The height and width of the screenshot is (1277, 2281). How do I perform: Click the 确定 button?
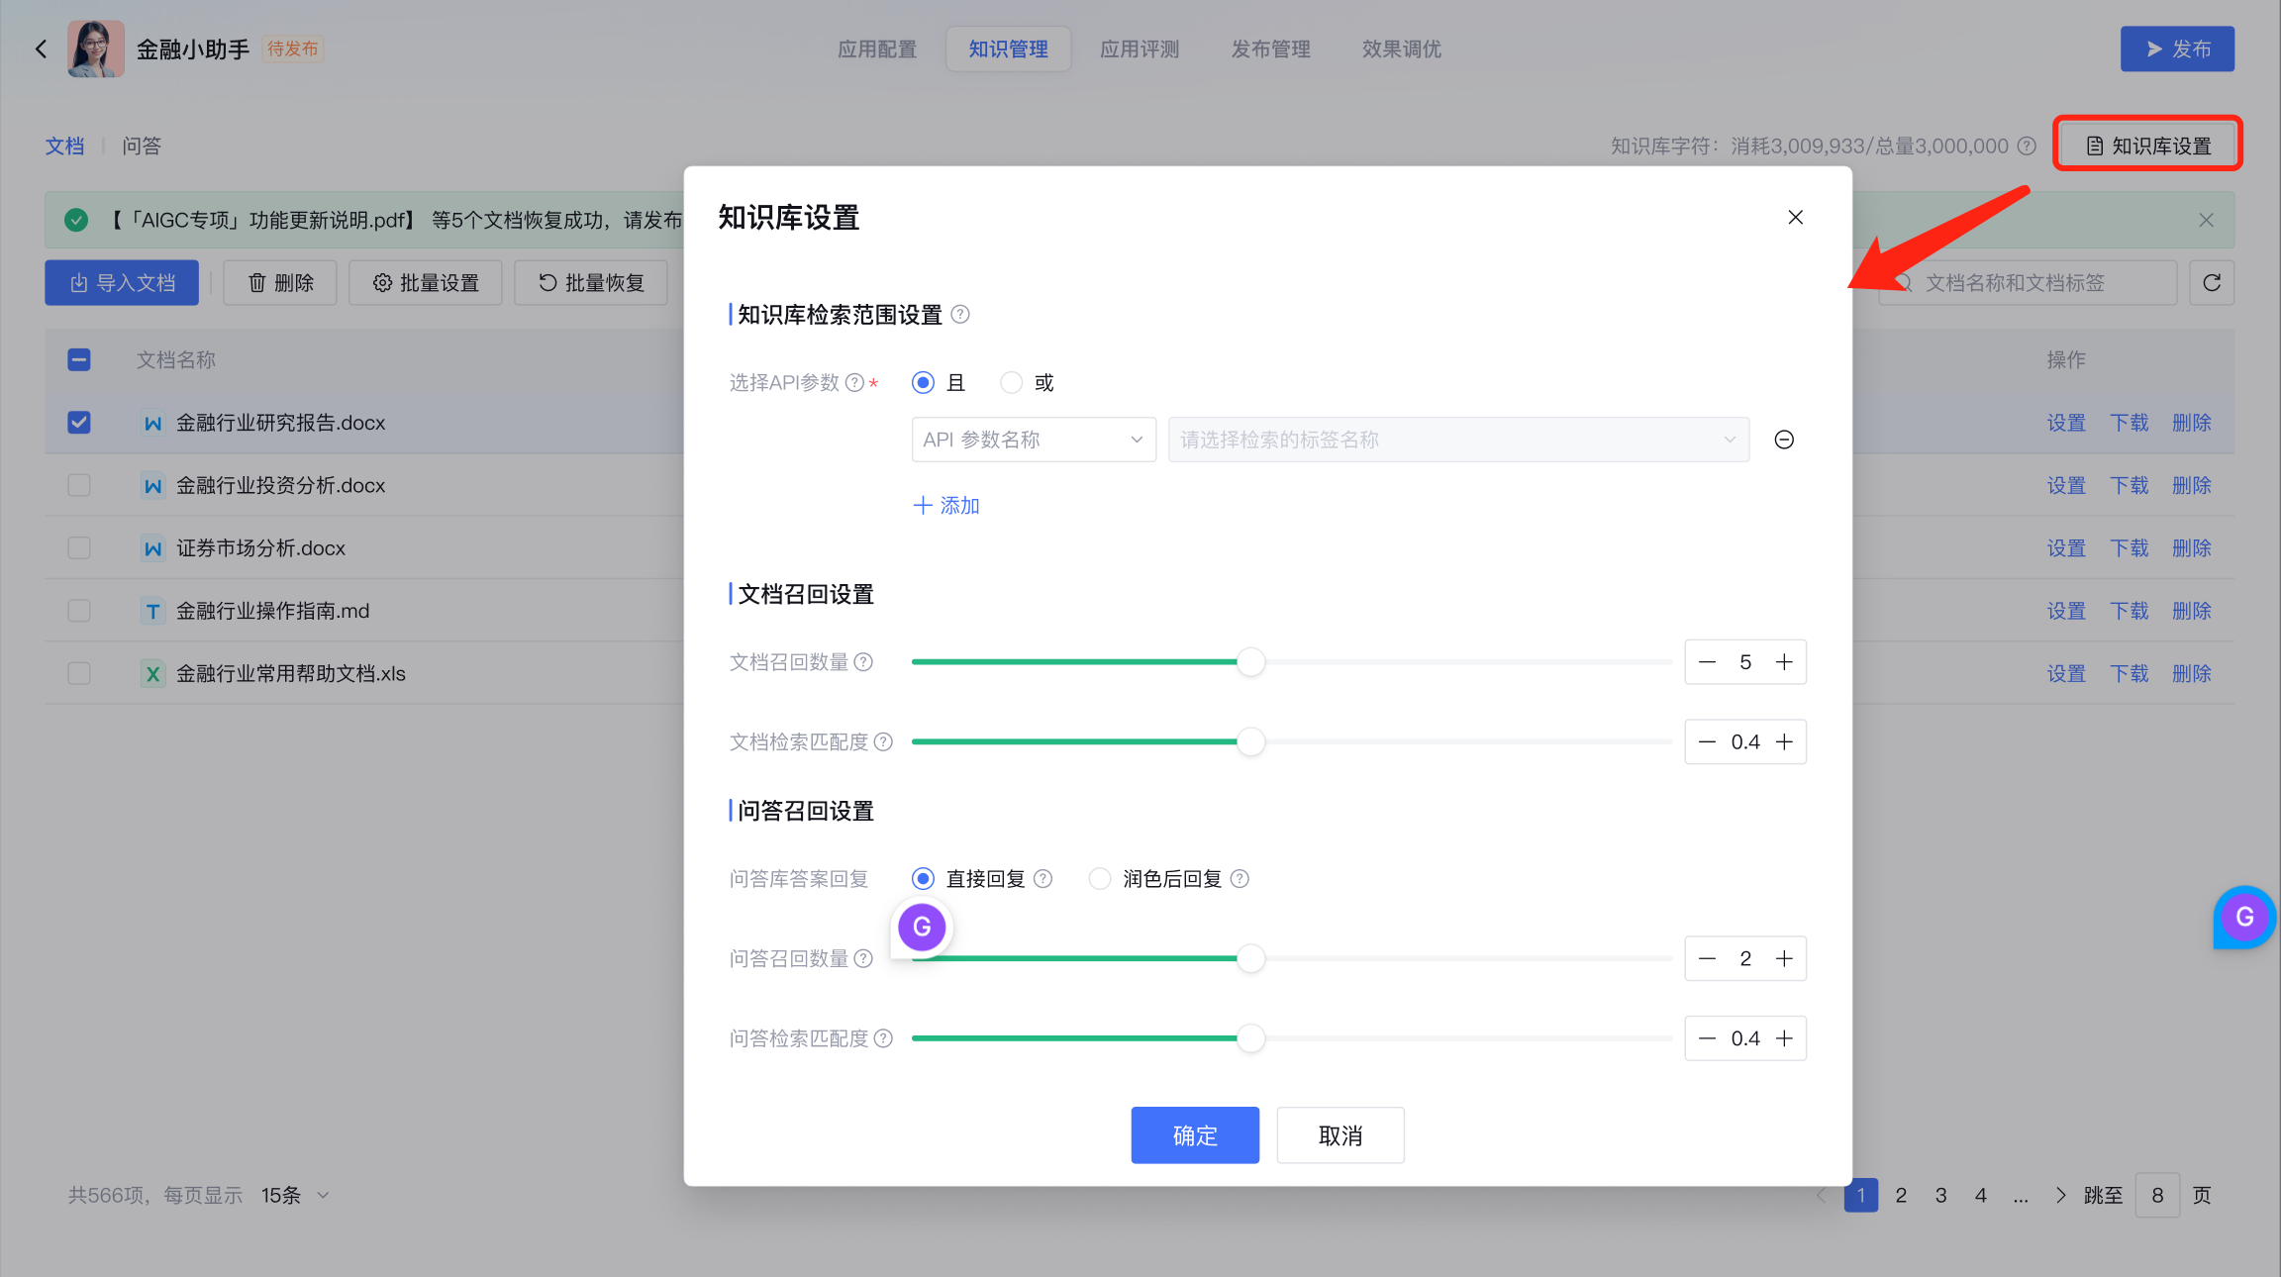1194,1135
